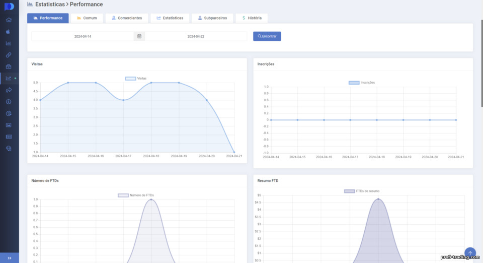Click the Encontrar search button
Screen dimensions: 483x263
pyautogui.click(x=267, y=36)
